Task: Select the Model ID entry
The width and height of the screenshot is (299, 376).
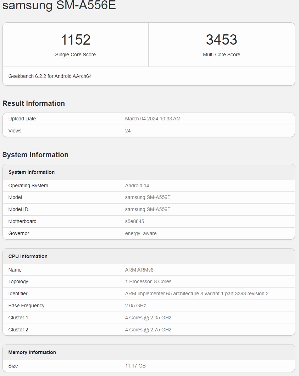Action: click(147, 209)
